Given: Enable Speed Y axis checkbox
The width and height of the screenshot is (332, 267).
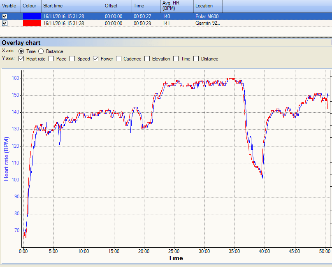Looking at the screenshot, I should (72, 59).
